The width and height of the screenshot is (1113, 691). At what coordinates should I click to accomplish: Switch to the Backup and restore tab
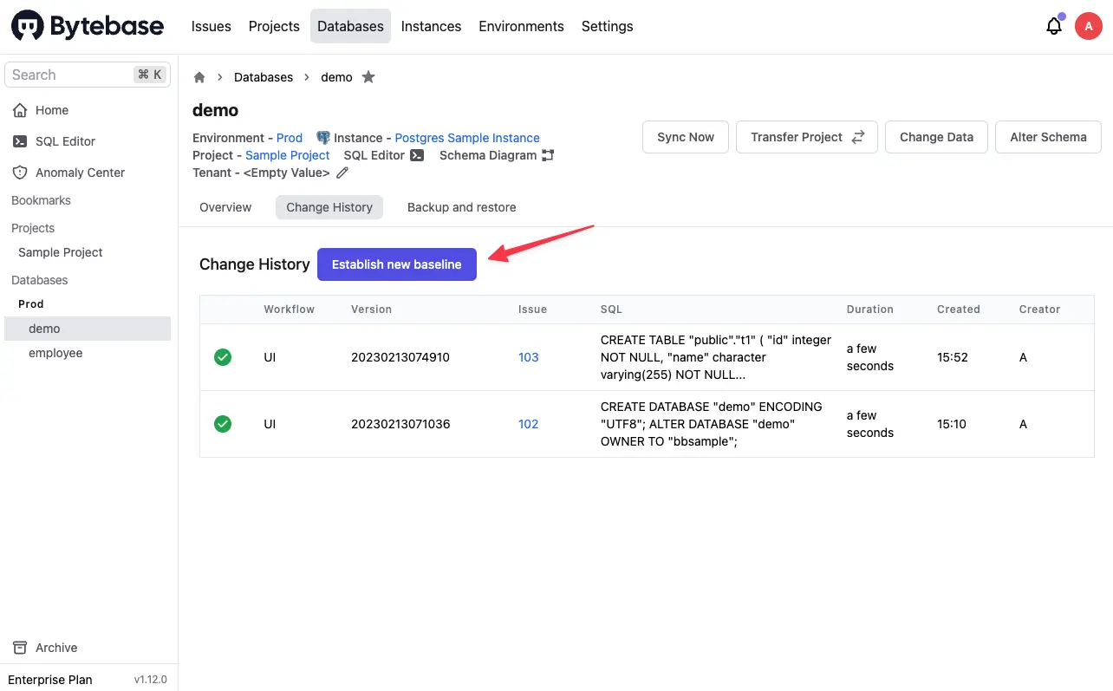[x=461, y=207]
